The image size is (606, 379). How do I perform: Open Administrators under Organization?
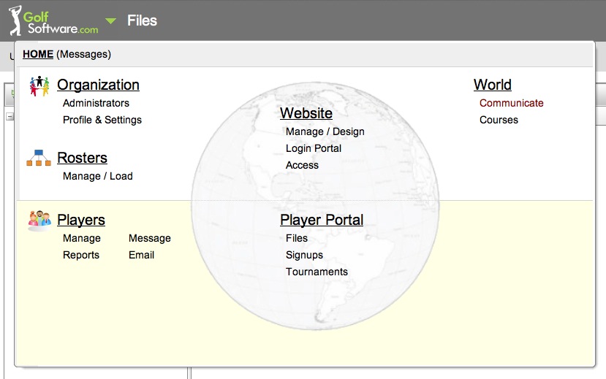(x=96, y=103)
